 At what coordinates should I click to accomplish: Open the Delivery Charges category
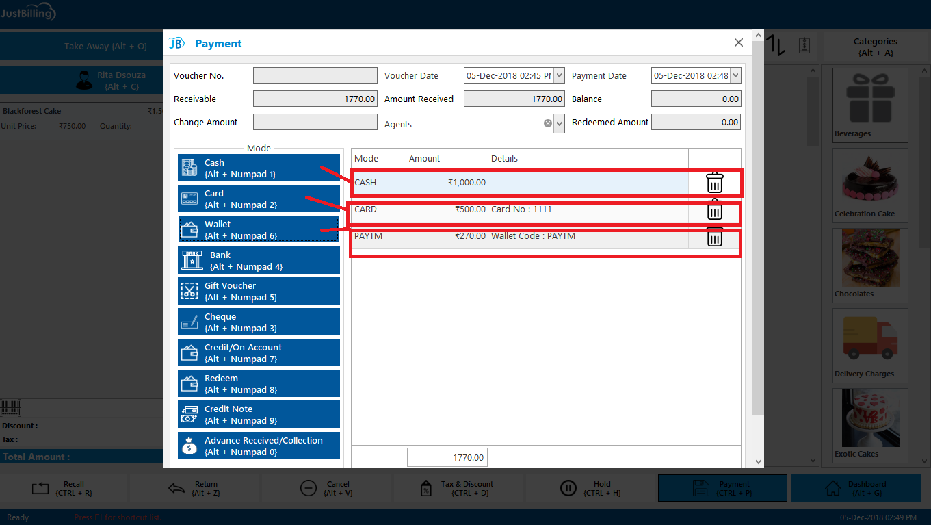tap(870, 345)
